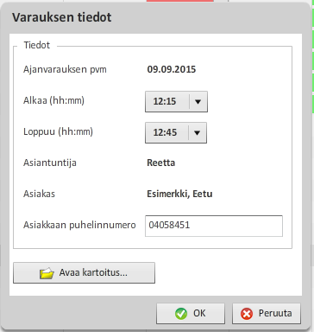Select the 12:45 end time value
Viewport: 314px width, 332px height.
point(165,132)
